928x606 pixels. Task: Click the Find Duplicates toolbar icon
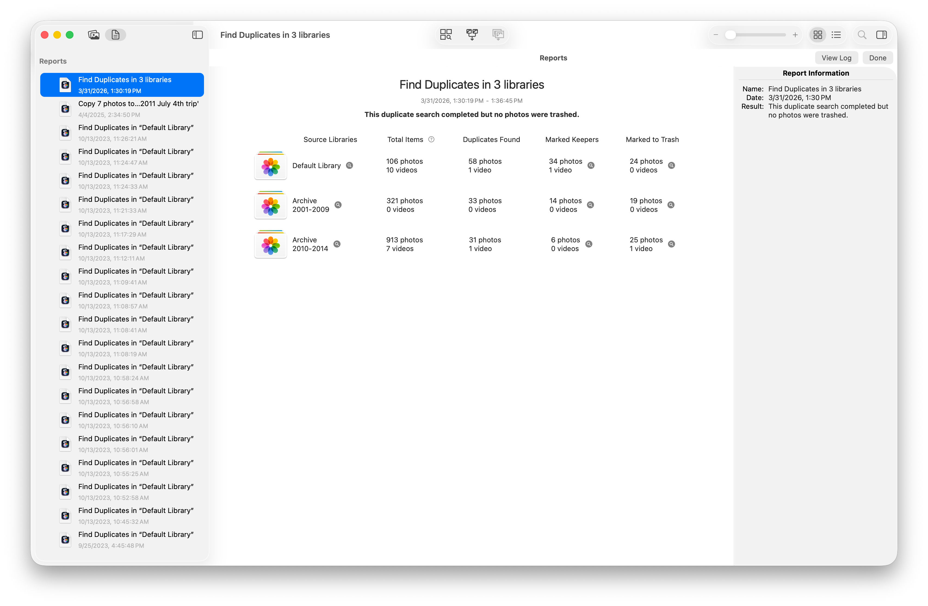tap(446, 35)
